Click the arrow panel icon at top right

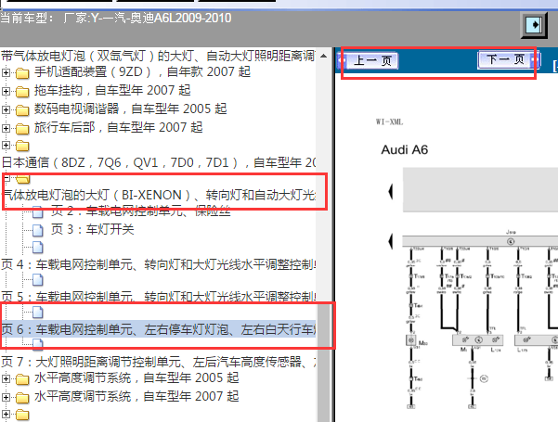(534, 25)
